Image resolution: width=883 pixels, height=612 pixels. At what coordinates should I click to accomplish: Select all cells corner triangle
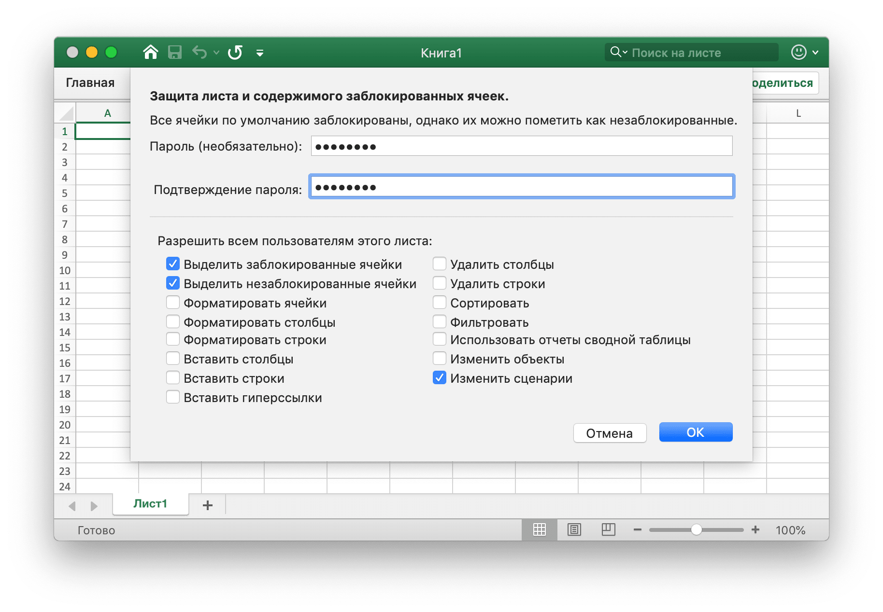tap(66, 113)
